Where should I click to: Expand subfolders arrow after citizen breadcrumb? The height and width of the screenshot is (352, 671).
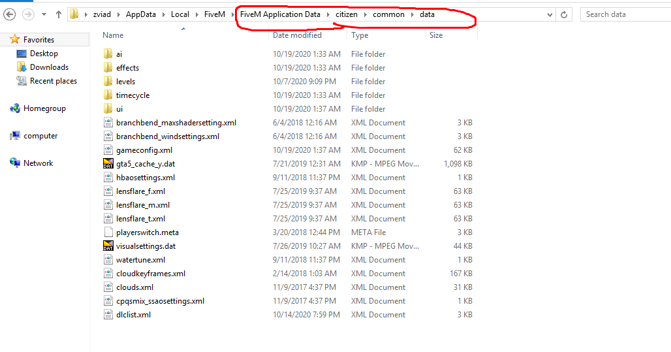pos(366,14)
